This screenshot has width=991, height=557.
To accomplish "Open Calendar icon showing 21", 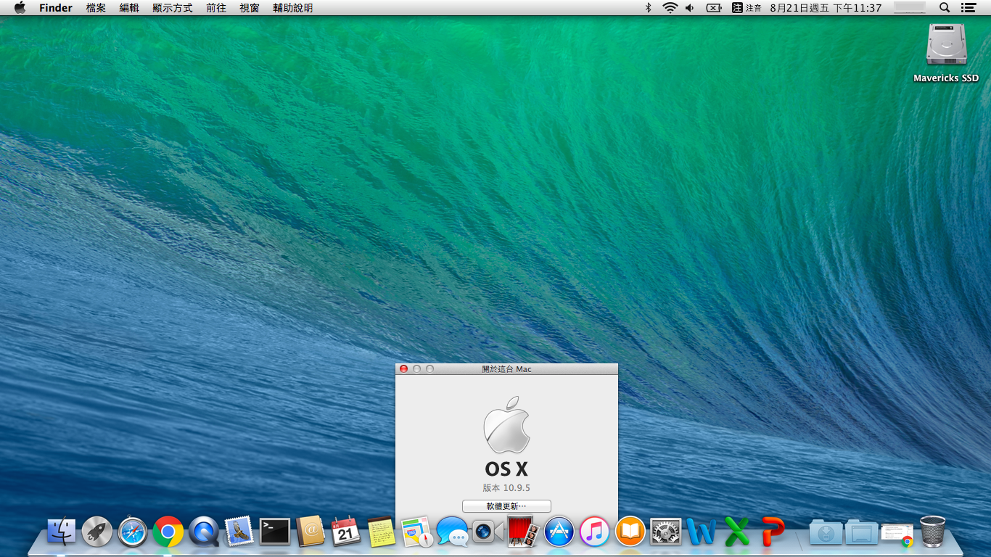I will 346,532.
